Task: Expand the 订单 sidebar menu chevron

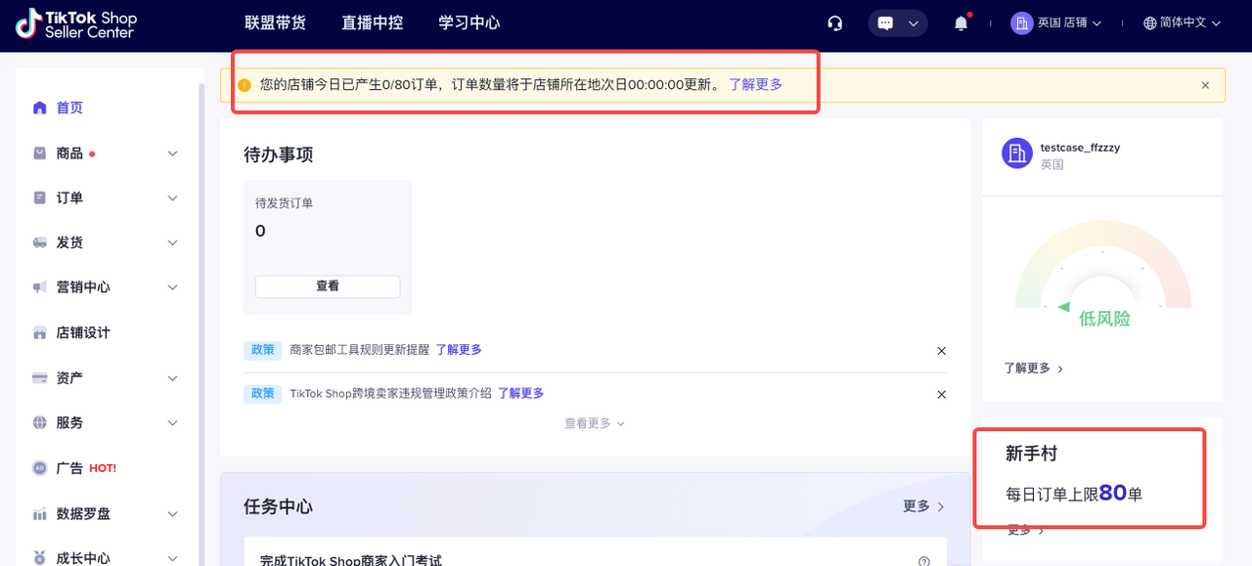Action: [x=173, y=197]
